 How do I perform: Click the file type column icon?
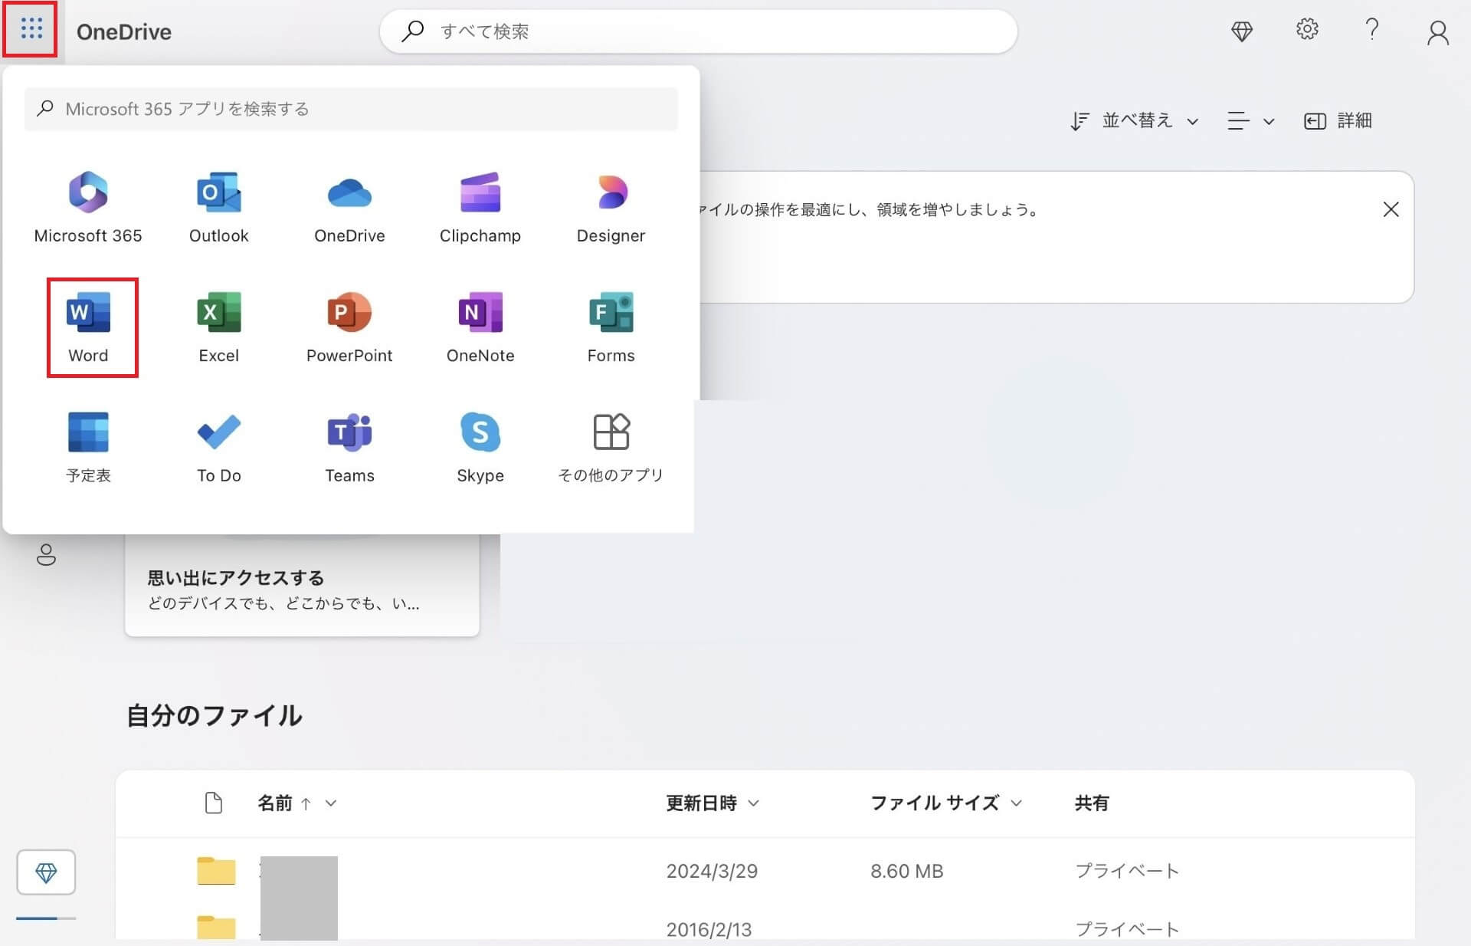coord(214,803)
